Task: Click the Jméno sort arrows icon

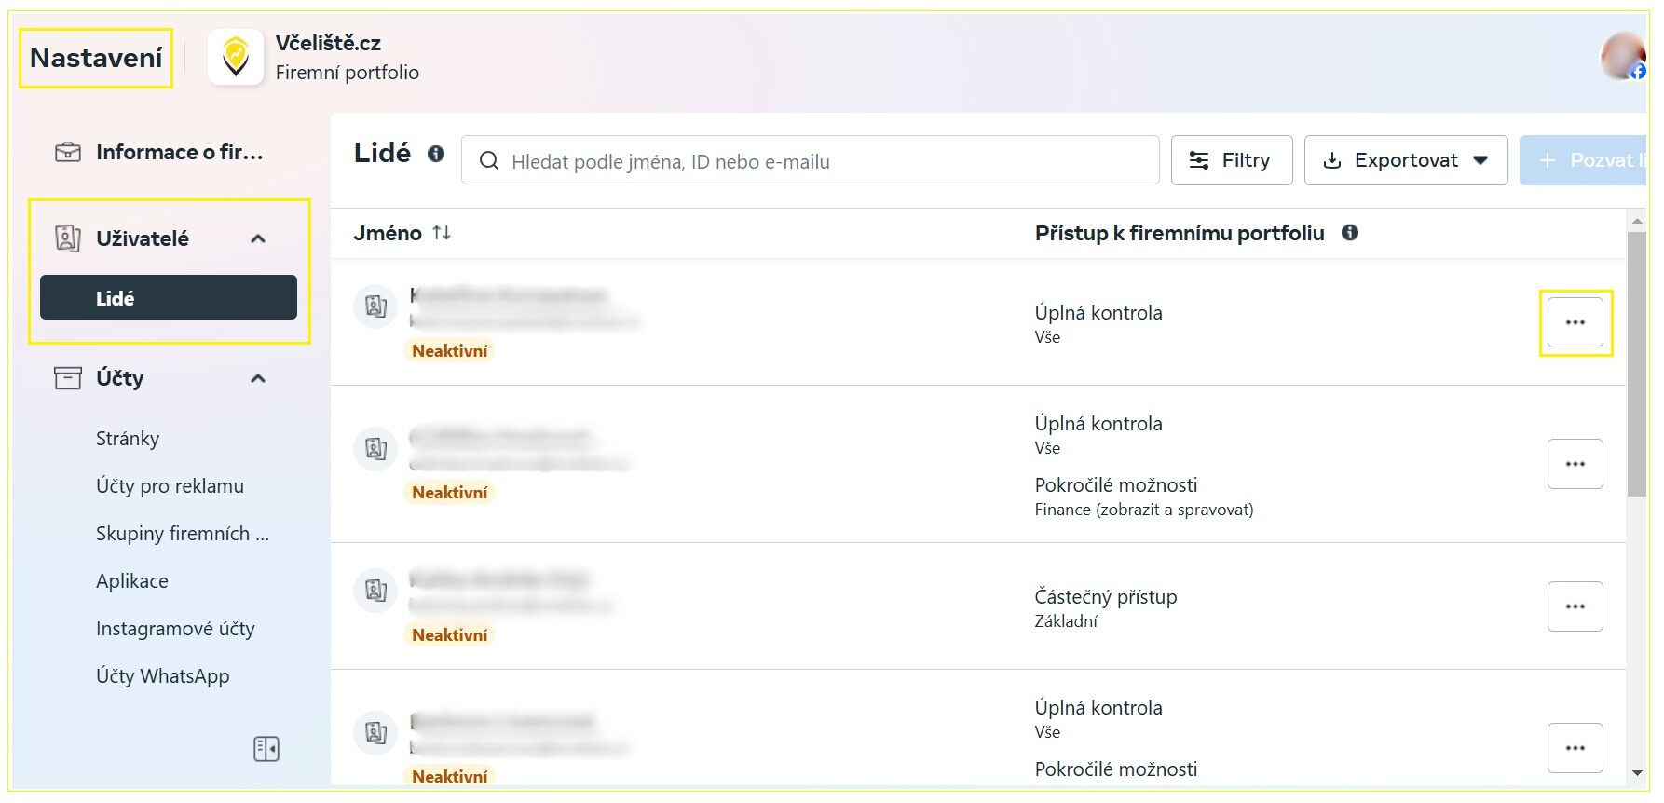Action: [x=442, y=233]
